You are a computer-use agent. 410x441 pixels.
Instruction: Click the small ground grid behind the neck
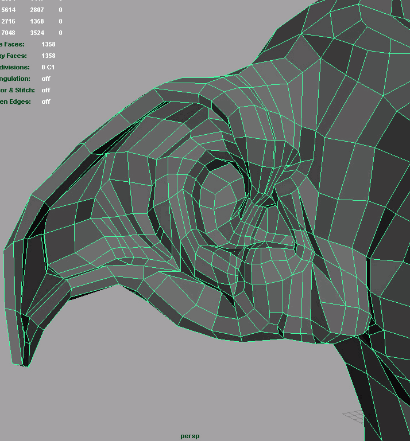click(354, 415)
